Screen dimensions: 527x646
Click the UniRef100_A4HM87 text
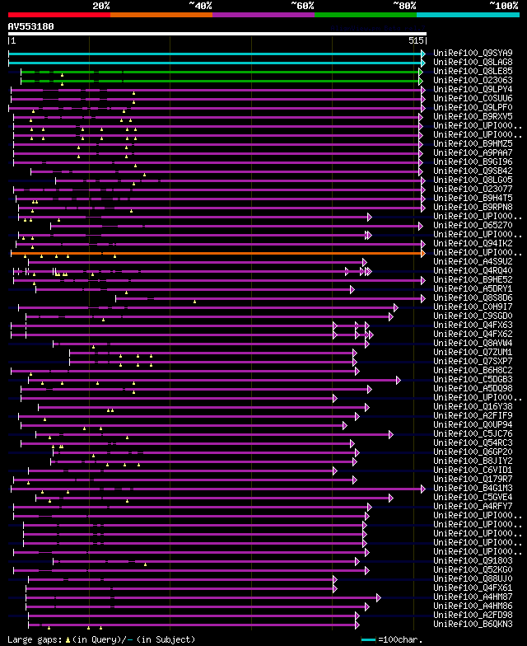pos(473,597)
